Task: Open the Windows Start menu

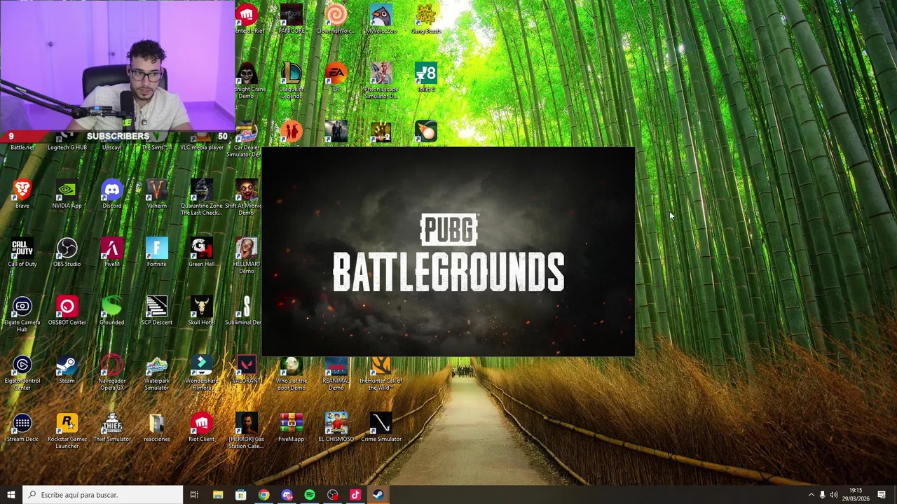Action: click(11, 495)
